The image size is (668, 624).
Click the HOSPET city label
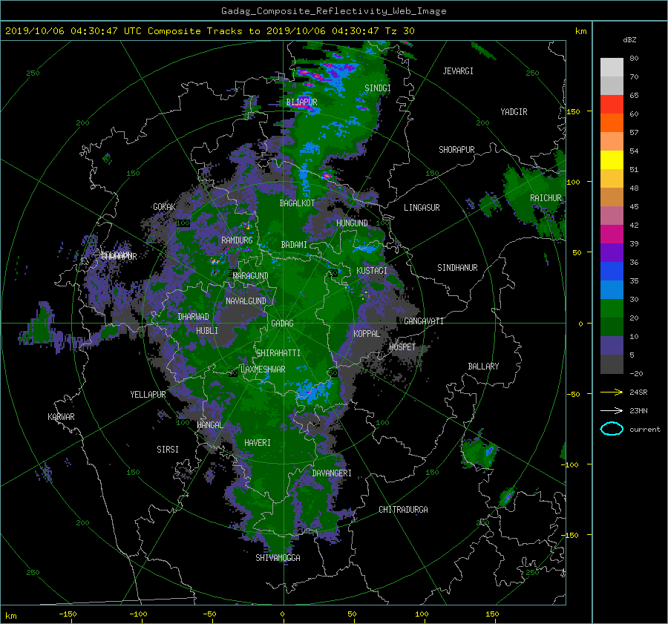[x=402, y=347]
